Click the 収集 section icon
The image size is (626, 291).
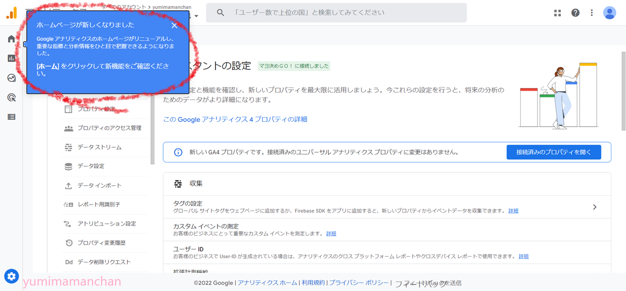point(178,184)
